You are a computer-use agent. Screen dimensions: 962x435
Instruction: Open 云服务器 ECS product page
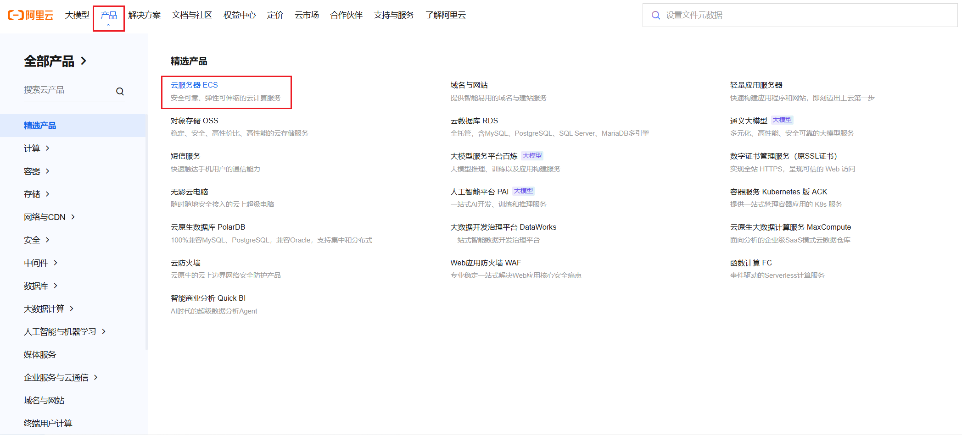click(194, 85)
